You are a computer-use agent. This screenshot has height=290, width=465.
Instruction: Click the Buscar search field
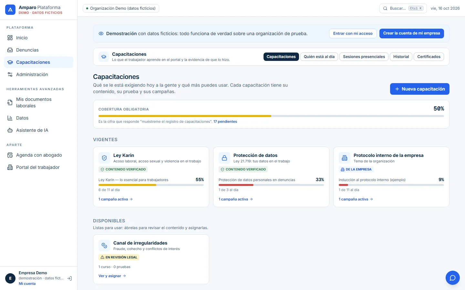pos(403,8)
